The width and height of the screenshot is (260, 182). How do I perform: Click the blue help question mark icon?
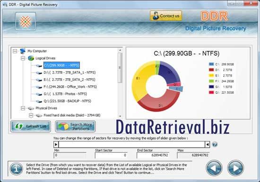click(x=215, y=144)
